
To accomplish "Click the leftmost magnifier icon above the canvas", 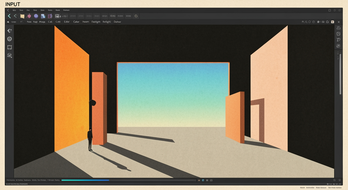I will 303,22.
